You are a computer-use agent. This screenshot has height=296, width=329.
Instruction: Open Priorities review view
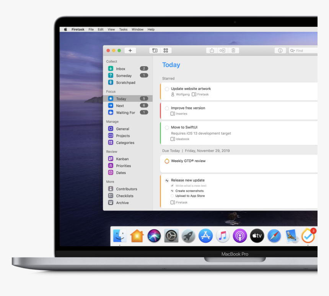click(x=128, y=166)
